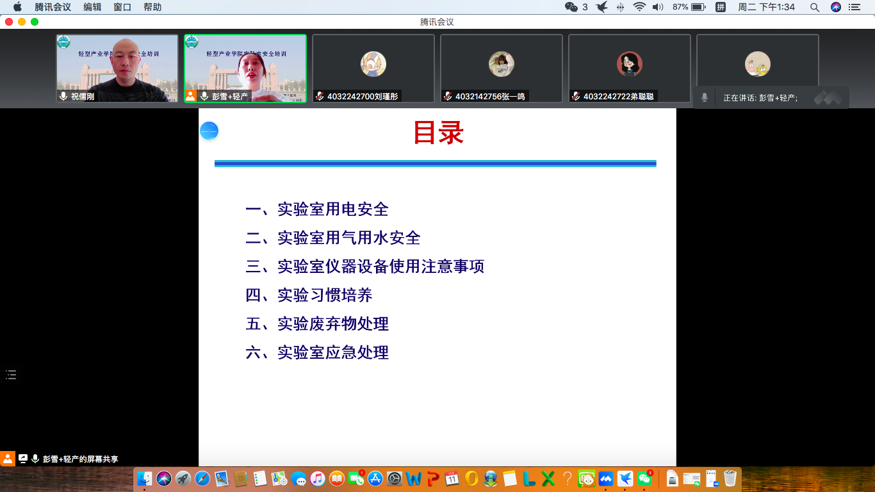Select 祝儒刚's video thumbnail
The image size is (875, 492).
coord(117,68)
